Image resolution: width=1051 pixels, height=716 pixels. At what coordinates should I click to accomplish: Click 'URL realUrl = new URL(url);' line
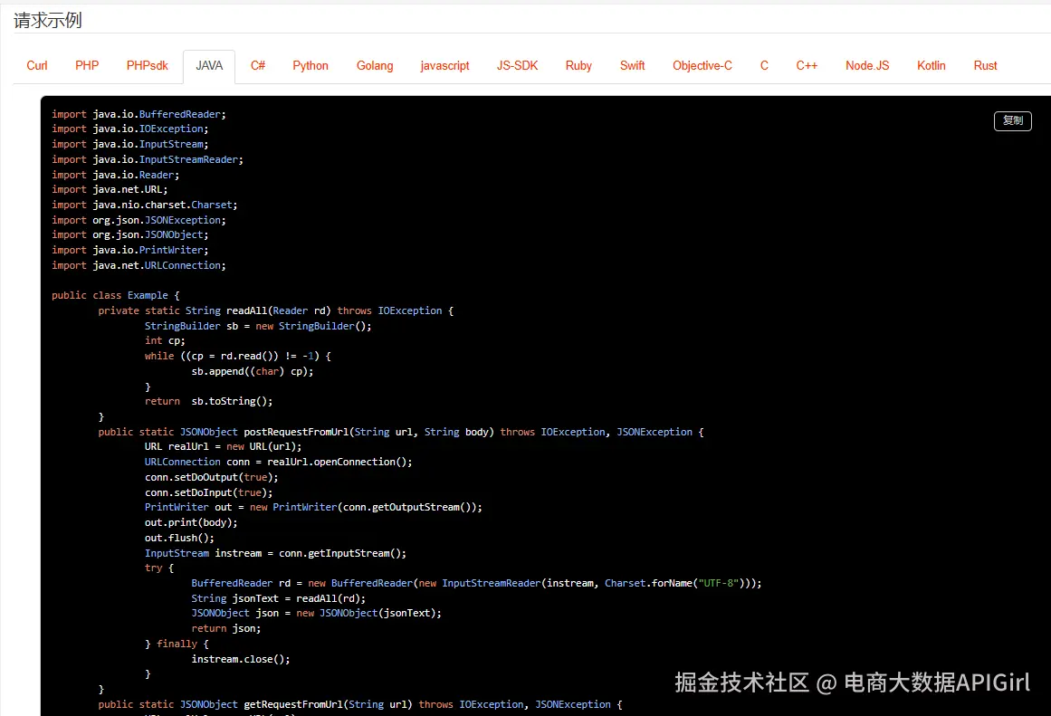[224, 446]
